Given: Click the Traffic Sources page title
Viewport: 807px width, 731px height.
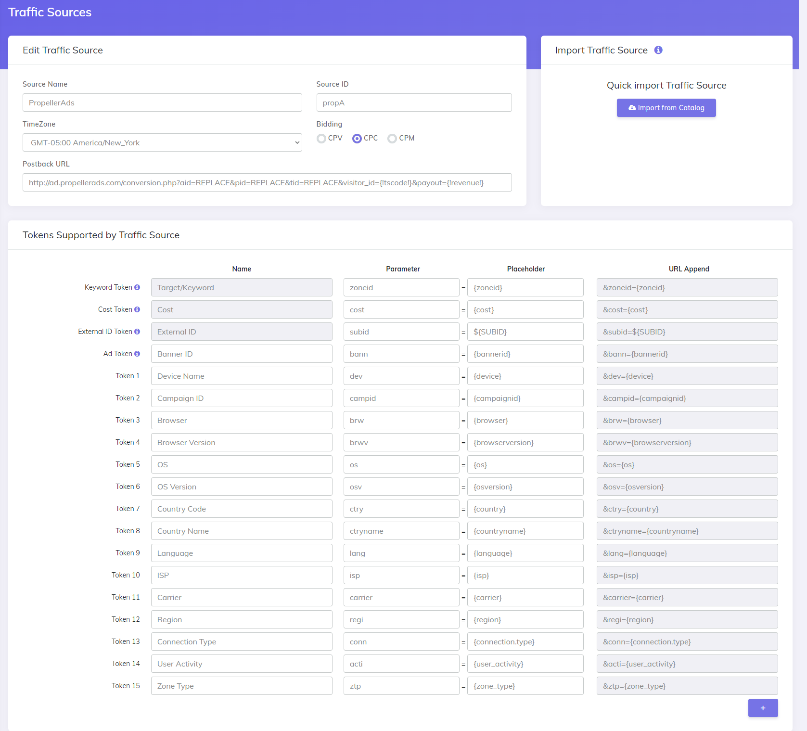Looking at the screenshot, I should [x=50, y=13].
